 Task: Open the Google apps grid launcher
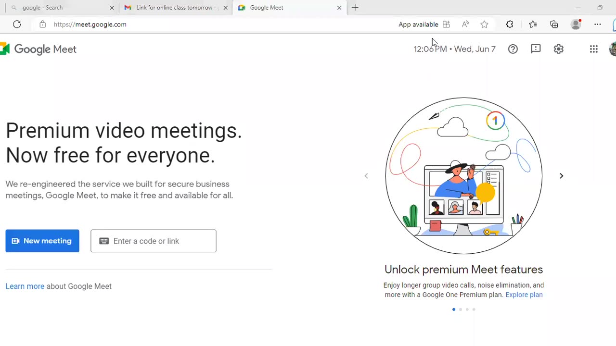593,49
